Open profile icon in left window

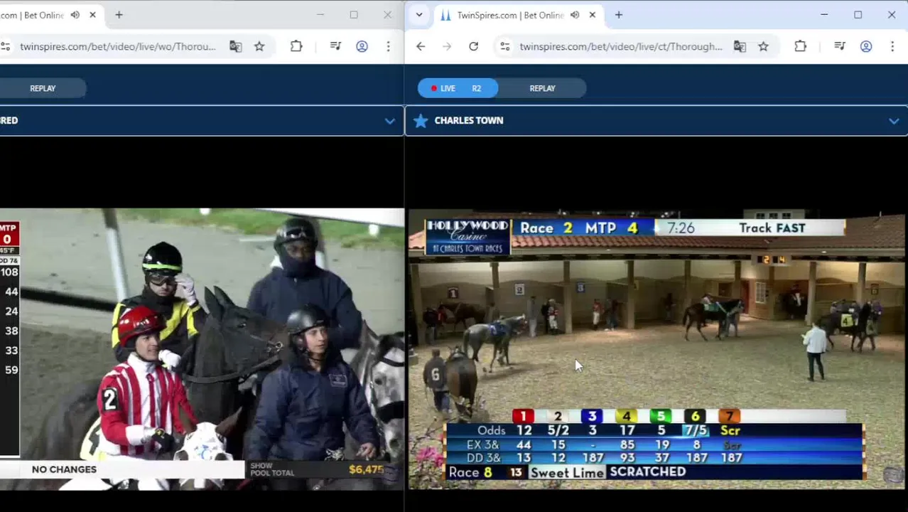click(x=362, y=46)
